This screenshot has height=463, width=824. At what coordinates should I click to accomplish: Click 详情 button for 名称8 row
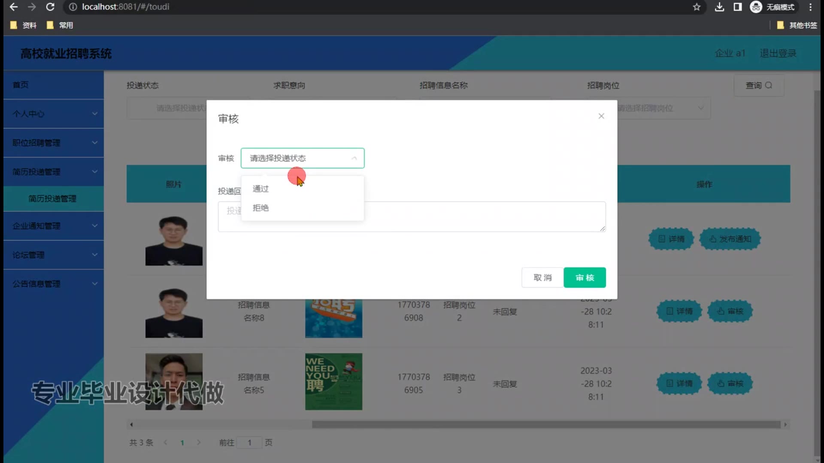click(x=679, y=311)
